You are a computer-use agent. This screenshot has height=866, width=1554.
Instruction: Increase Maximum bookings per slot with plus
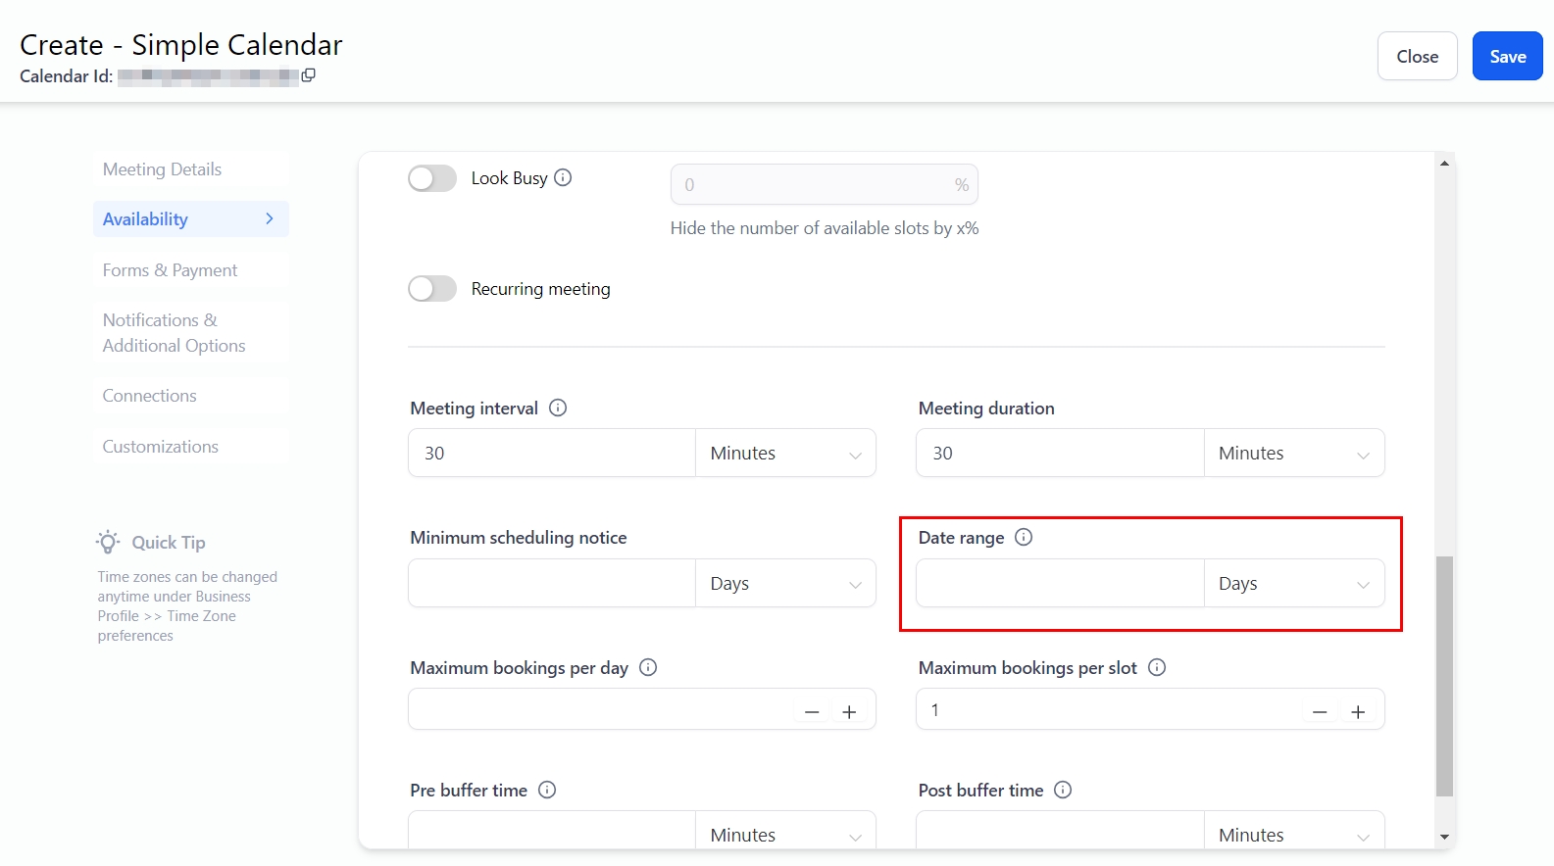pyautogui.click(x=1358, y=712)
